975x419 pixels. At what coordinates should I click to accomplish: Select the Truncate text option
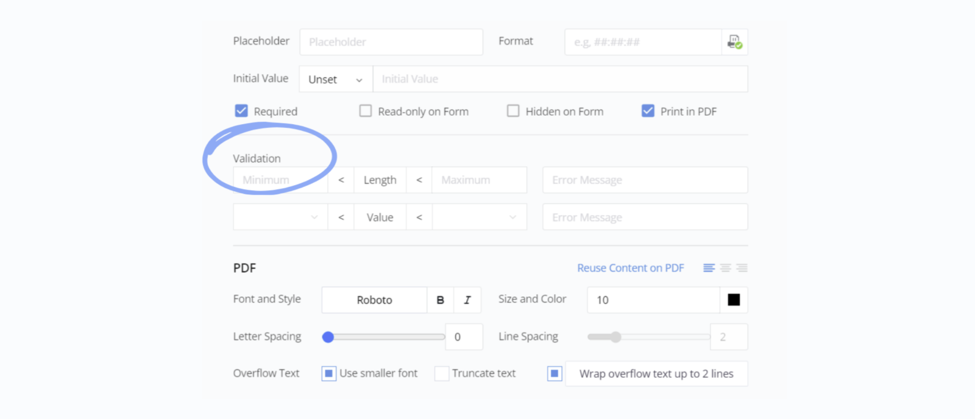click(x=442, y=373)
